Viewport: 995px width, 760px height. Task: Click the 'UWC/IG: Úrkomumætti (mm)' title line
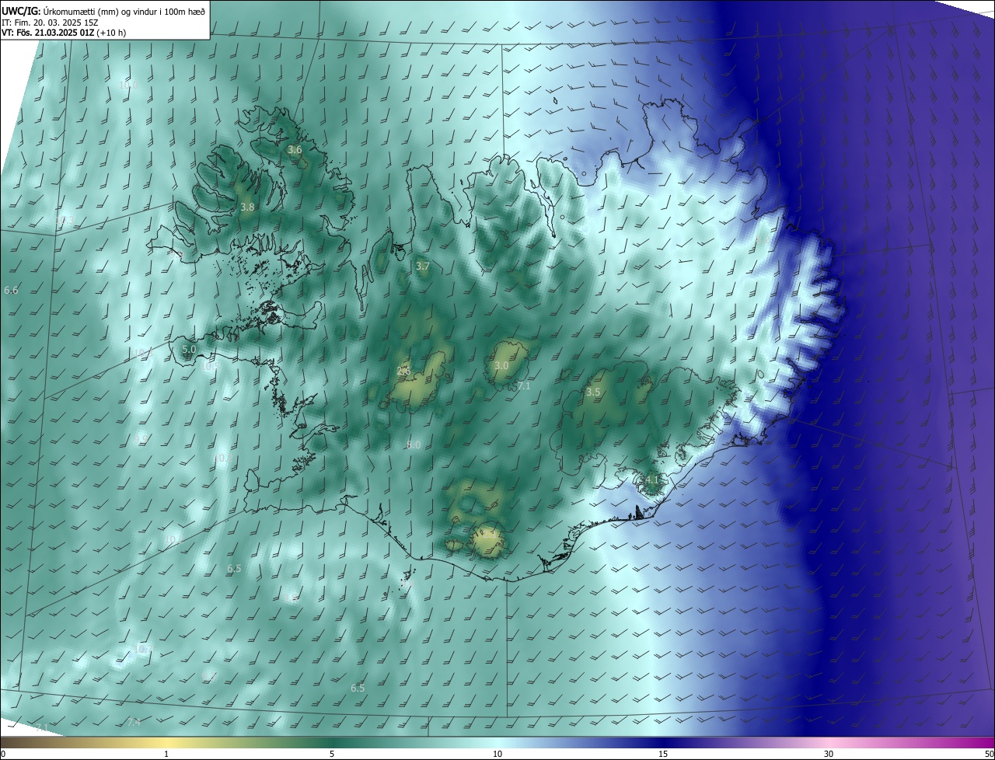coord(103,11)
